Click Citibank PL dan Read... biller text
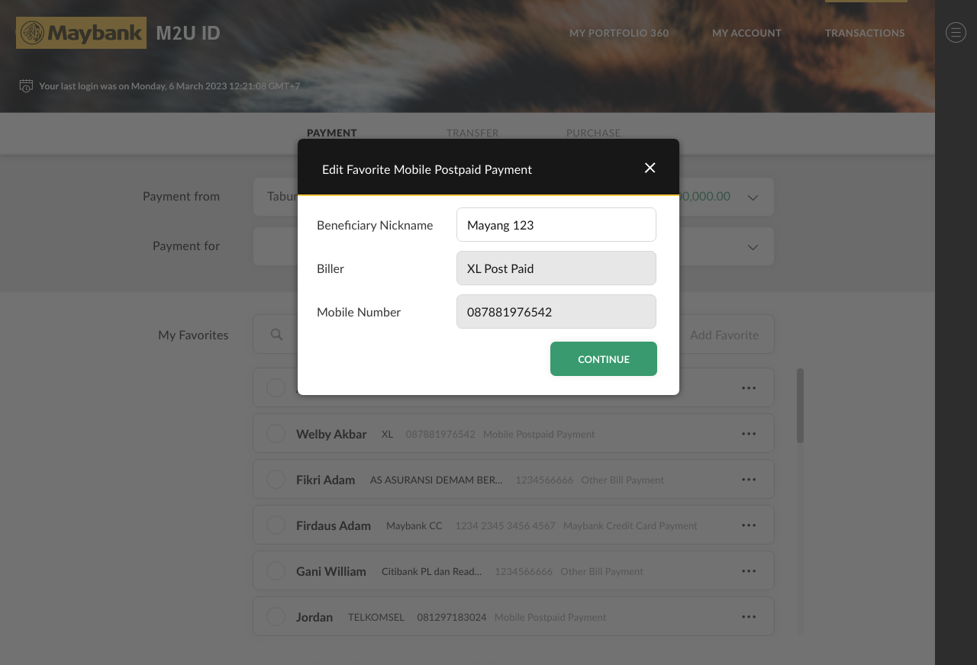Viewport: 977px width, 665px height. (x=432, y=571)
